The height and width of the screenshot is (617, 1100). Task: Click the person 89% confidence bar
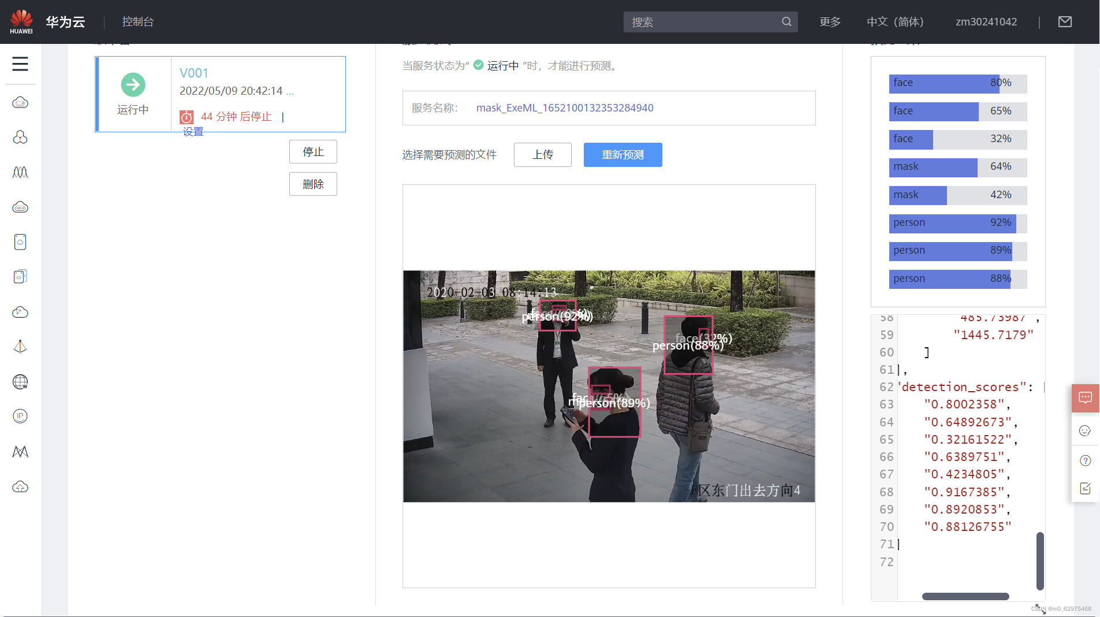coord(957,251)
